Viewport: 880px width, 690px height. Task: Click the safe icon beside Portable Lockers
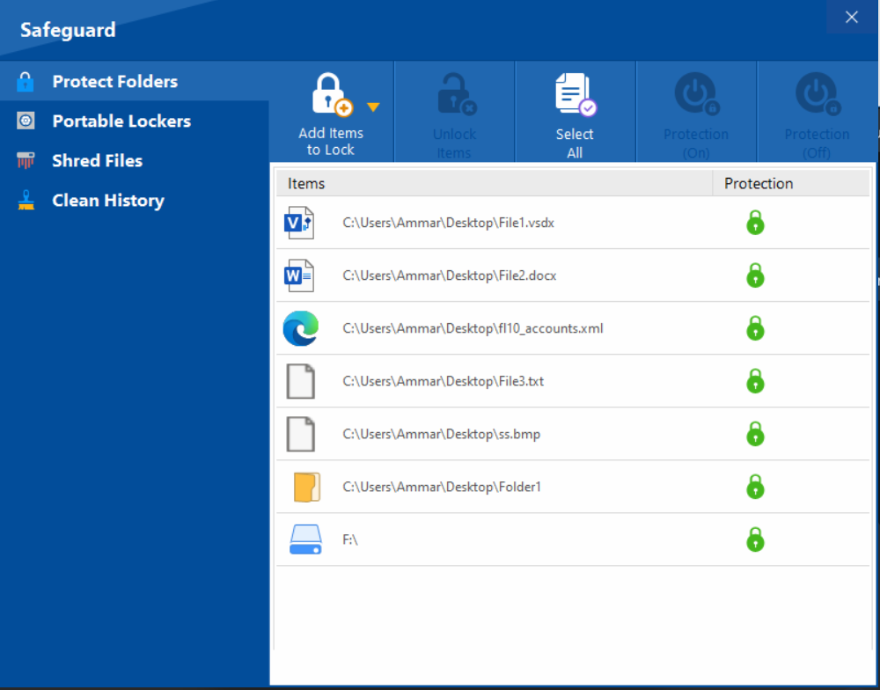pos(26,121)
